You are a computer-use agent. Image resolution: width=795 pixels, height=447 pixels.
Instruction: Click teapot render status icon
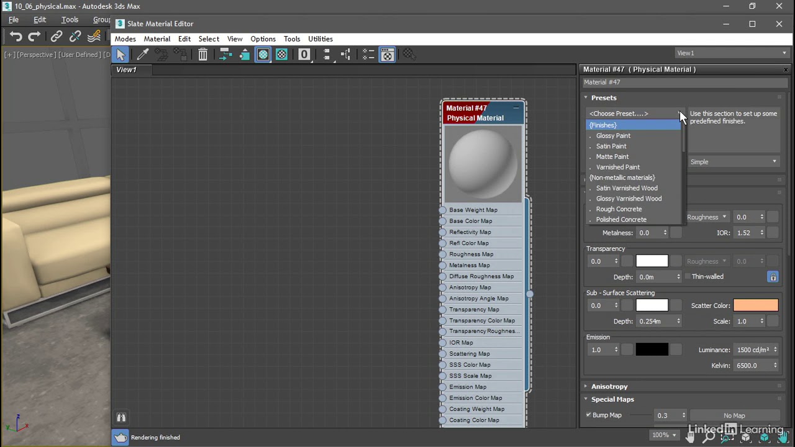click(120, 438)
